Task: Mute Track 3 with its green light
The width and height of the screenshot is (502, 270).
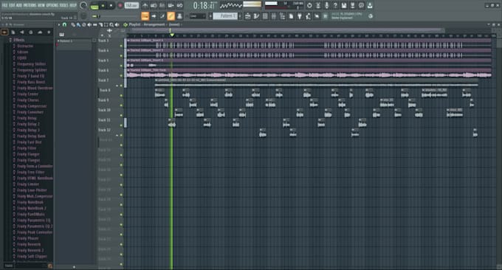Action: [x=121, y=46]
